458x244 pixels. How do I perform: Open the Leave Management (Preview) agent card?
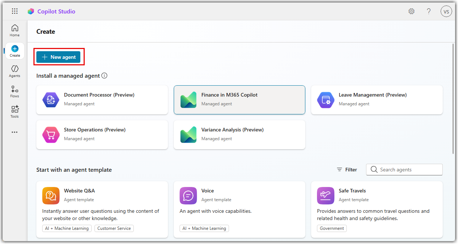(x=377, y=100)
